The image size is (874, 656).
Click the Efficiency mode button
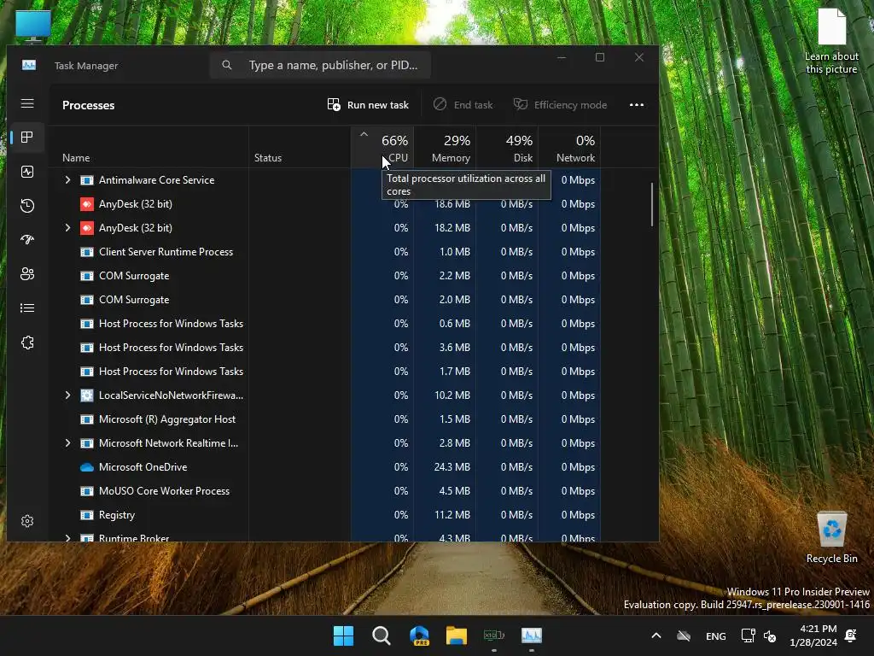click(x=560, y=105)
